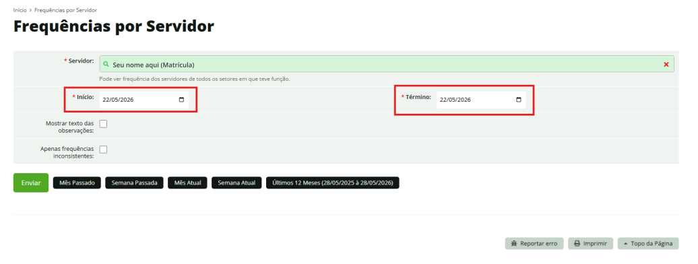The image size is (698, 264).
Task: Select the Semana Atual range button
Action: click(236, 183)
